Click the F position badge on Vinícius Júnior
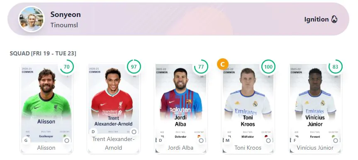The width and height of the screenshot is (358, 160). coord(295,141)
